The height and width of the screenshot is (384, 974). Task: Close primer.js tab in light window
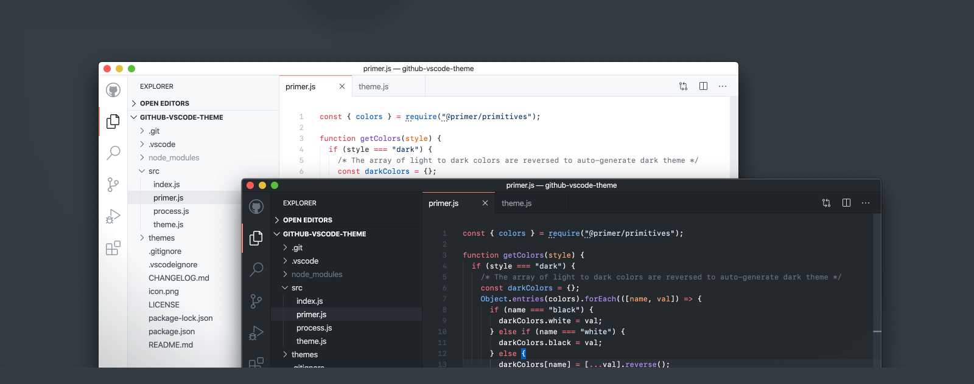coord(342,86)
